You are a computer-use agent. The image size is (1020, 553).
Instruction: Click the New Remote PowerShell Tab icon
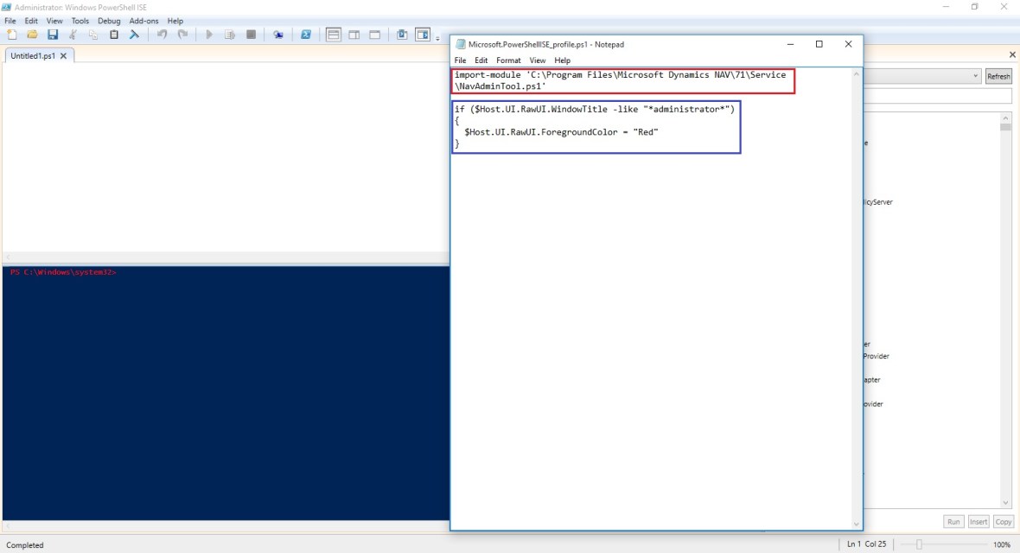click(278, 35)
